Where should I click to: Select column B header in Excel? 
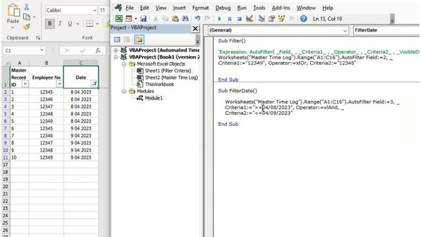[46, 63]
